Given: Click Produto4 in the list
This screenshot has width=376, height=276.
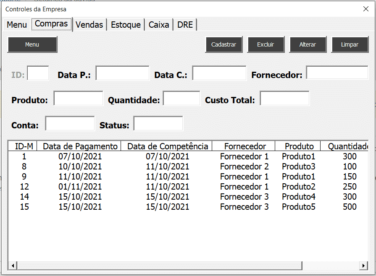Looking at the screenshot, I should click(x=299, y=197).
